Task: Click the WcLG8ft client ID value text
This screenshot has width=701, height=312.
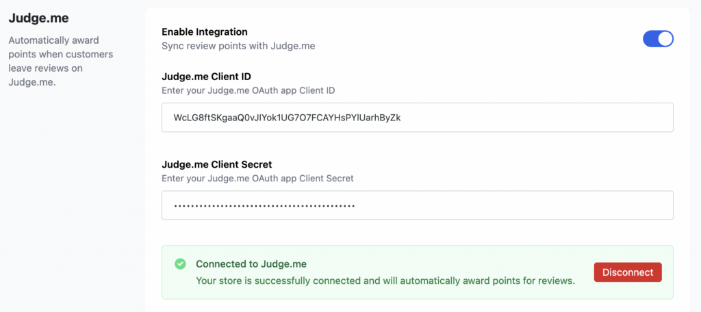Action: 287,117
